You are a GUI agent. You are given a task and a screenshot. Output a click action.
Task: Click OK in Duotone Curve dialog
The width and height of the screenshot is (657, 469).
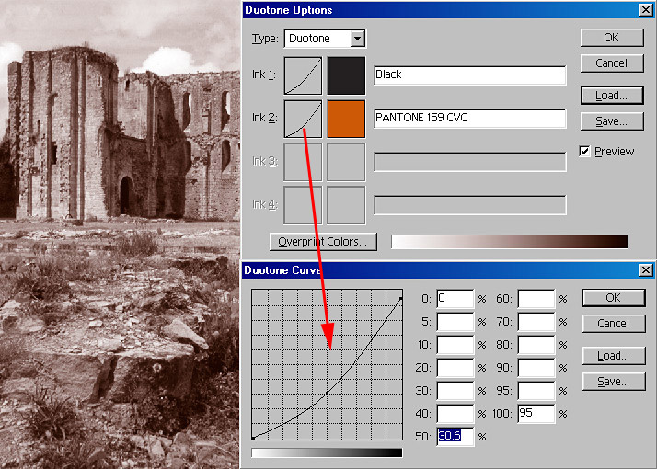(614, 298)
